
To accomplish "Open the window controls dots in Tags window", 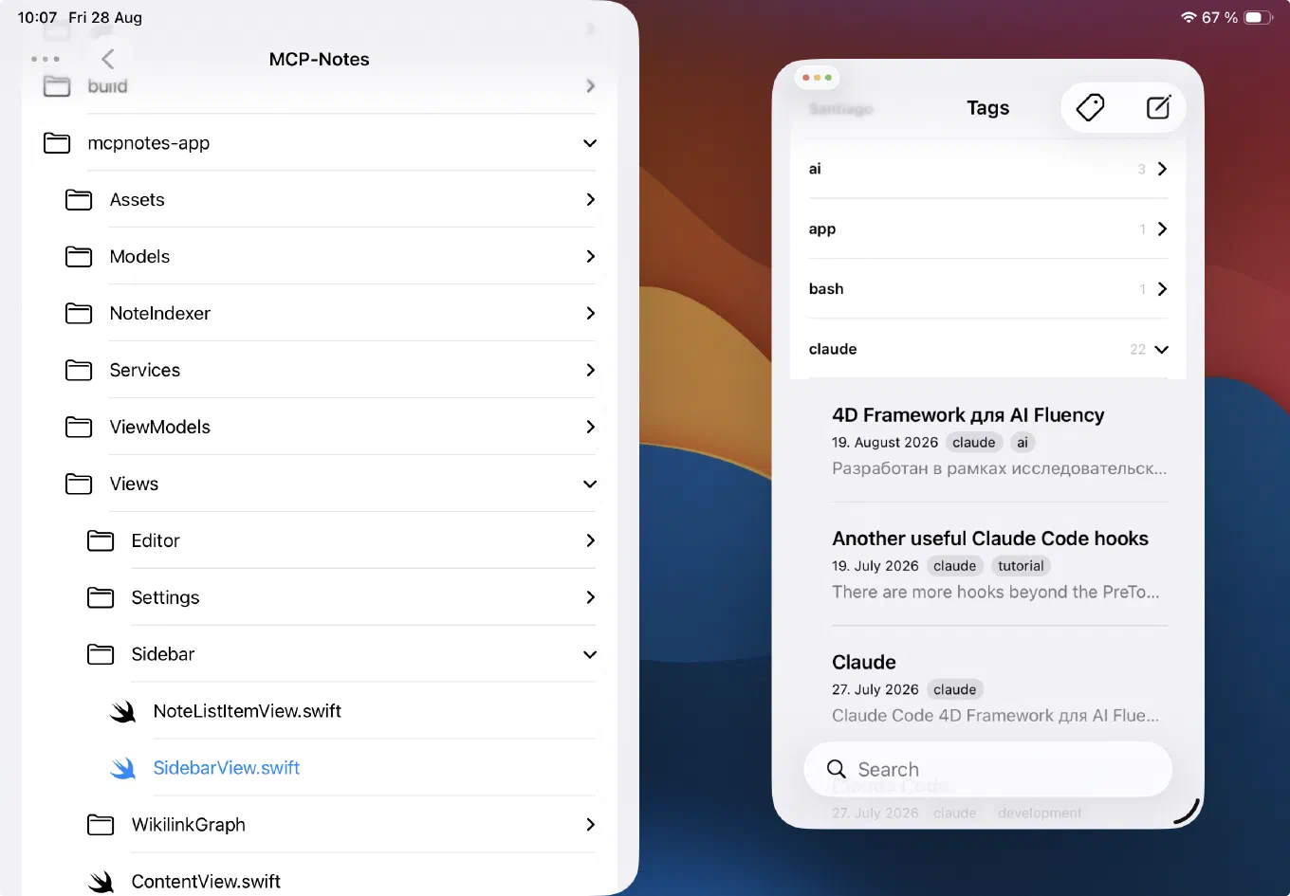I will [x=817, y=78].
